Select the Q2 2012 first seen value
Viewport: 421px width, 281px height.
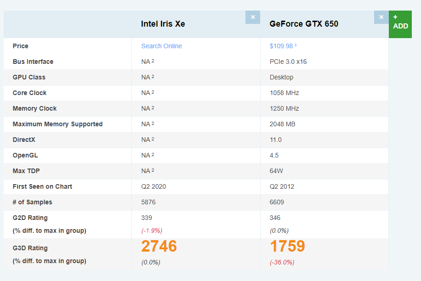tap(282, 186)
